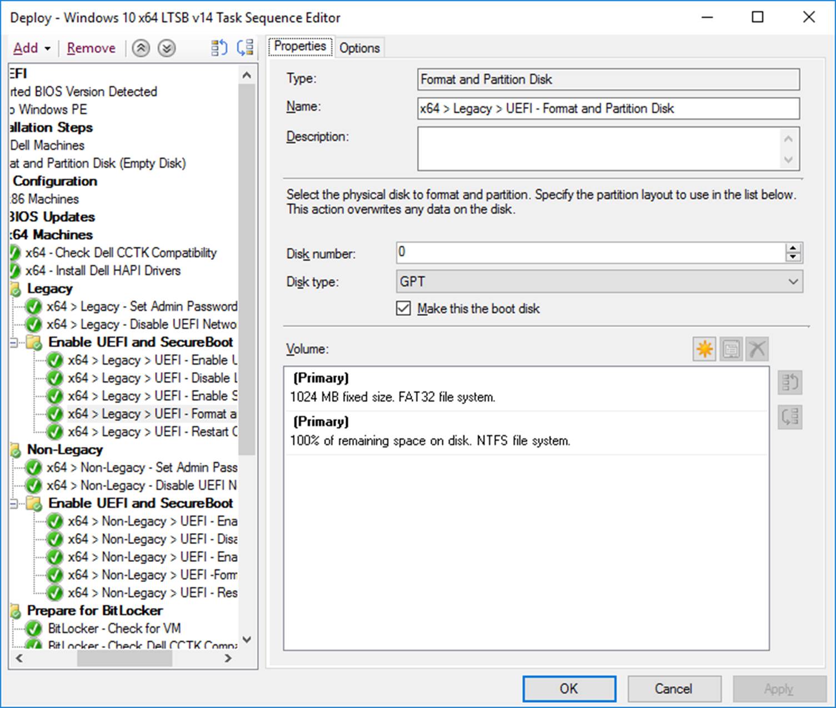The image size is (836, 708).
Task: Select x64 - Check Dell CCTK Compatibility step
Action: 121,253
